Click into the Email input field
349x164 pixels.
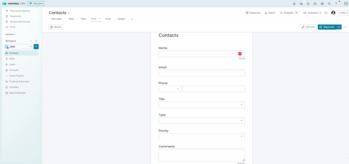click(201, 73)
